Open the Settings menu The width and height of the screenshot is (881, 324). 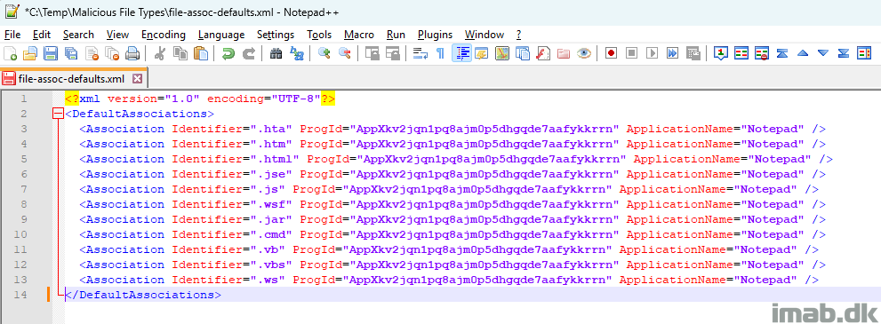click(276, 35)
